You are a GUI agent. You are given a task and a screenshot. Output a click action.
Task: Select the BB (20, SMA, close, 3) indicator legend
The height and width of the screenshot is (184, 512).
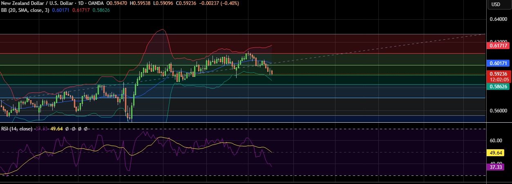25,10
